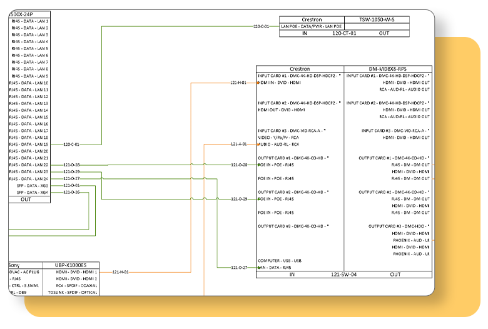Click the HDMI - DVID - HDMI 2 output

(x=76, y=279)
